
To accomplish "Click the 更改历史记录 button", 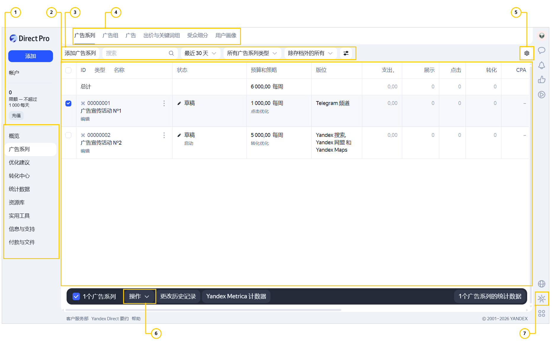I will 178,296.
